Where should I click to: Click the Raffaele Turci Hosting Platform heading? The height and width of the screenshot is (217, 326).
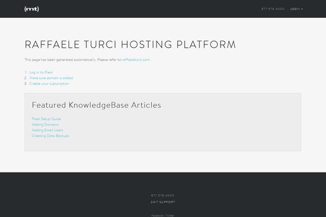(x=130, y=44)
